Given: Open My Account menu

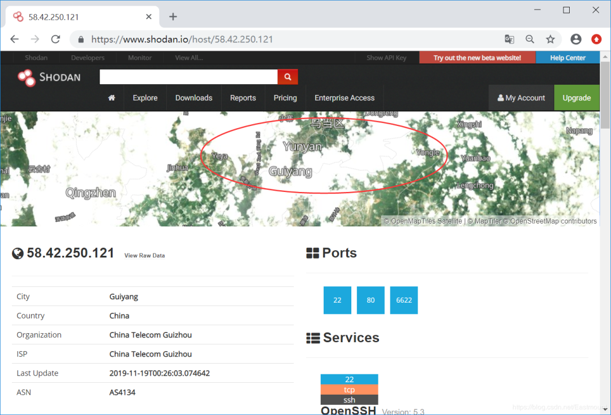Looking at the screenshot, I should [x=522, y=98].
